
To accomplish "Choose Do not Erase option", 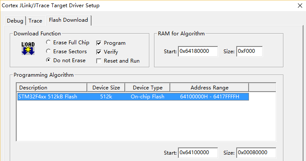I will coord(48,60).
